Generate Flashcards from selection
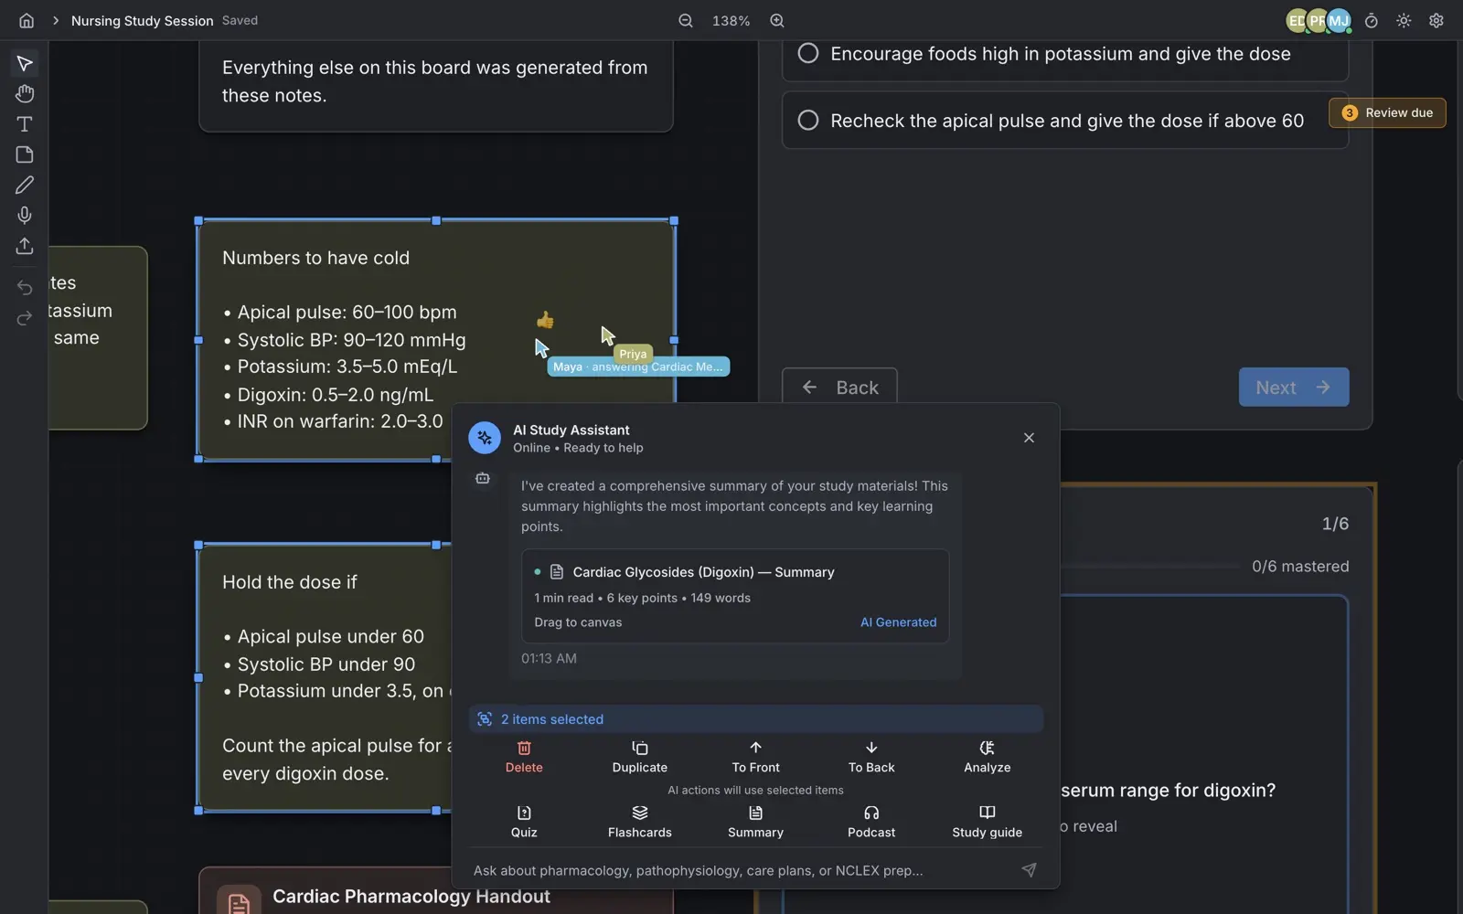1463x914 pixels. pyautogui.click(x=640, y=822)
